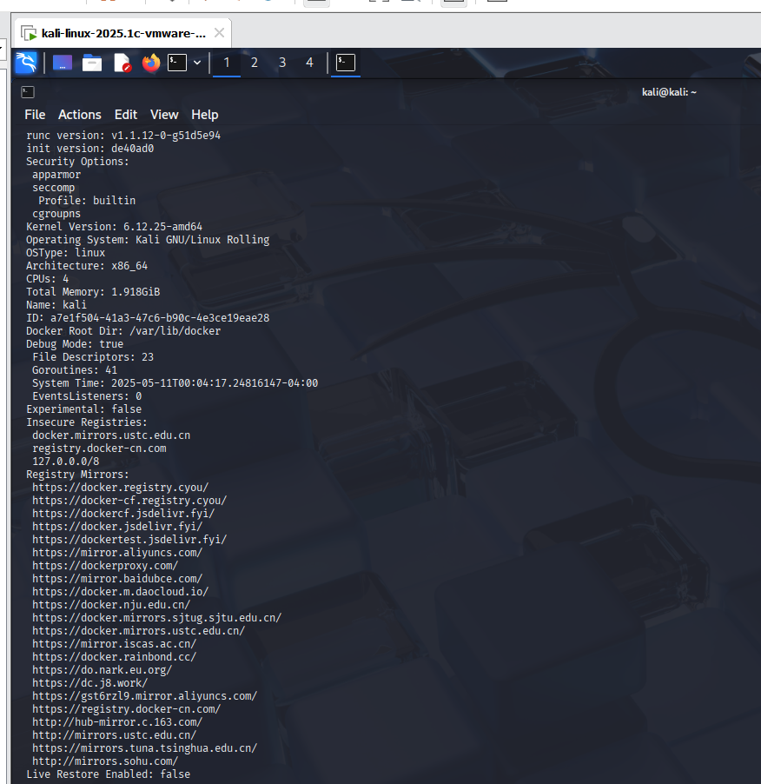
Task: Click the Architecture: x86_64 line
Action: click(x=87, y=266)
